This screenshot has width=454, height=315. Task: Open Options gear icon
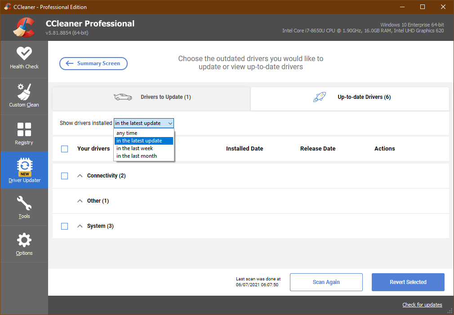click(x=24, y=240)
